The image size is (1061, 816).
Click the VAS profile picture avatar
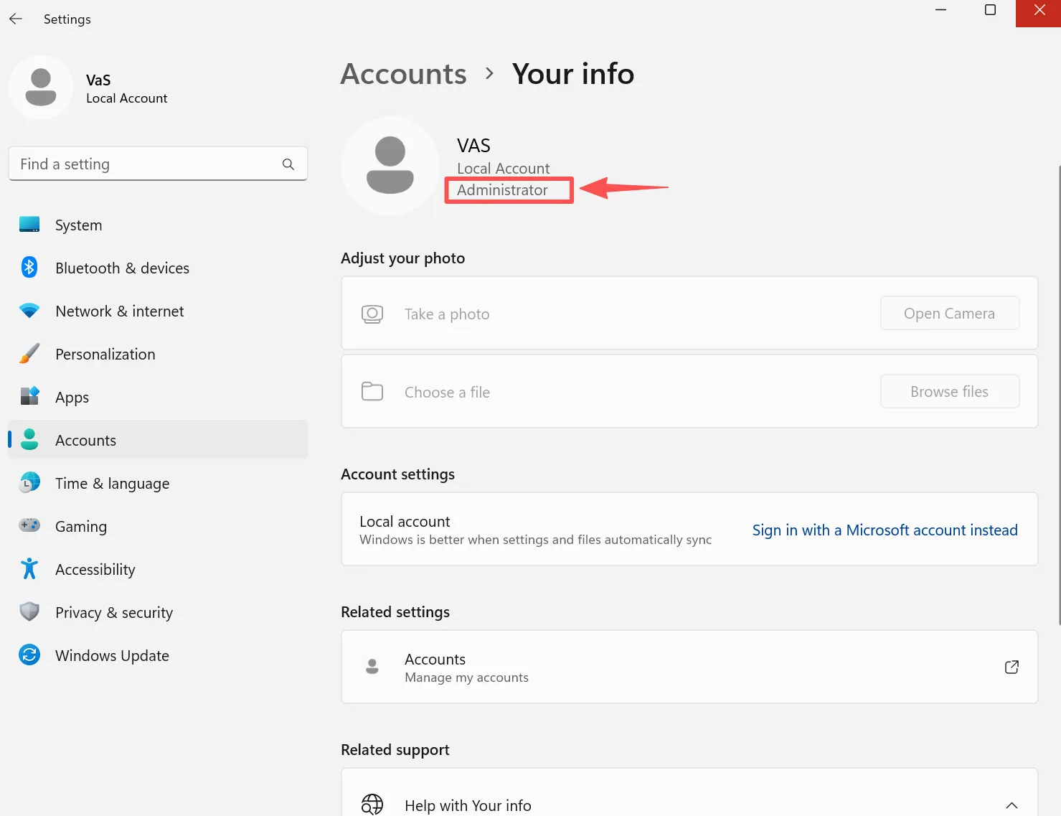pos(390,166)
